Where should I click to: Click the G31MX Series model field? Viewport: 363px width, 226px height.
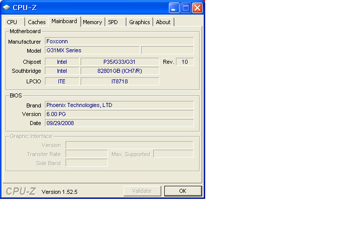92,50
